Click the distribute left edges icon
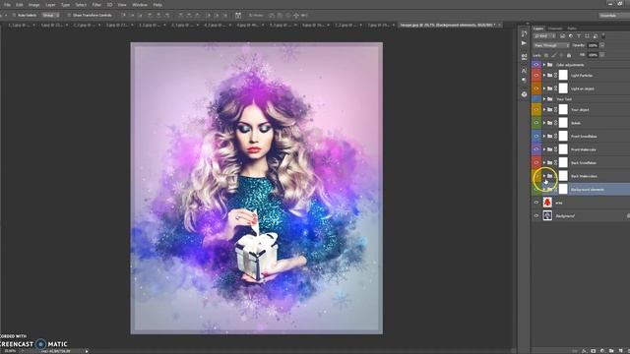This screenshot has width=630, height=354. 208,16
